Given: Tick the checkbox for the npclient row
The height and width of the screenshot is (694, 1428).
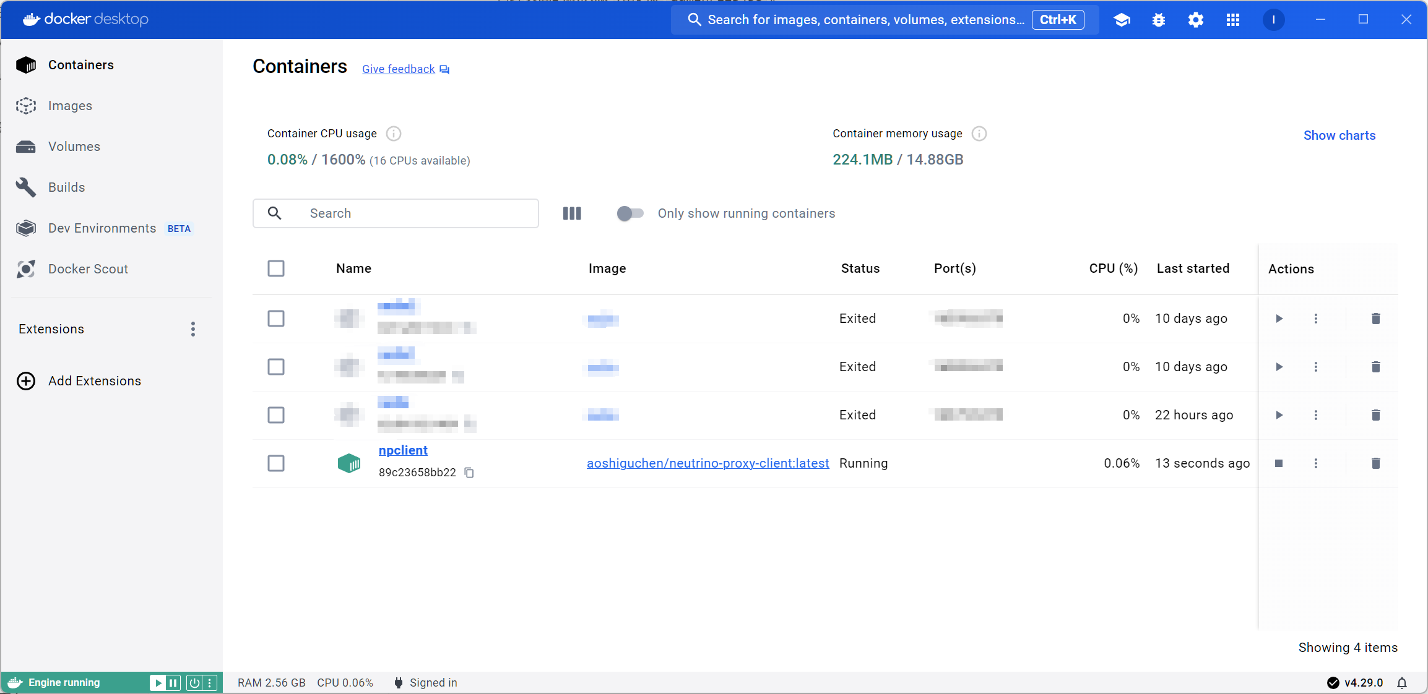Looking at the screenshot, I should tap(276, 463).
